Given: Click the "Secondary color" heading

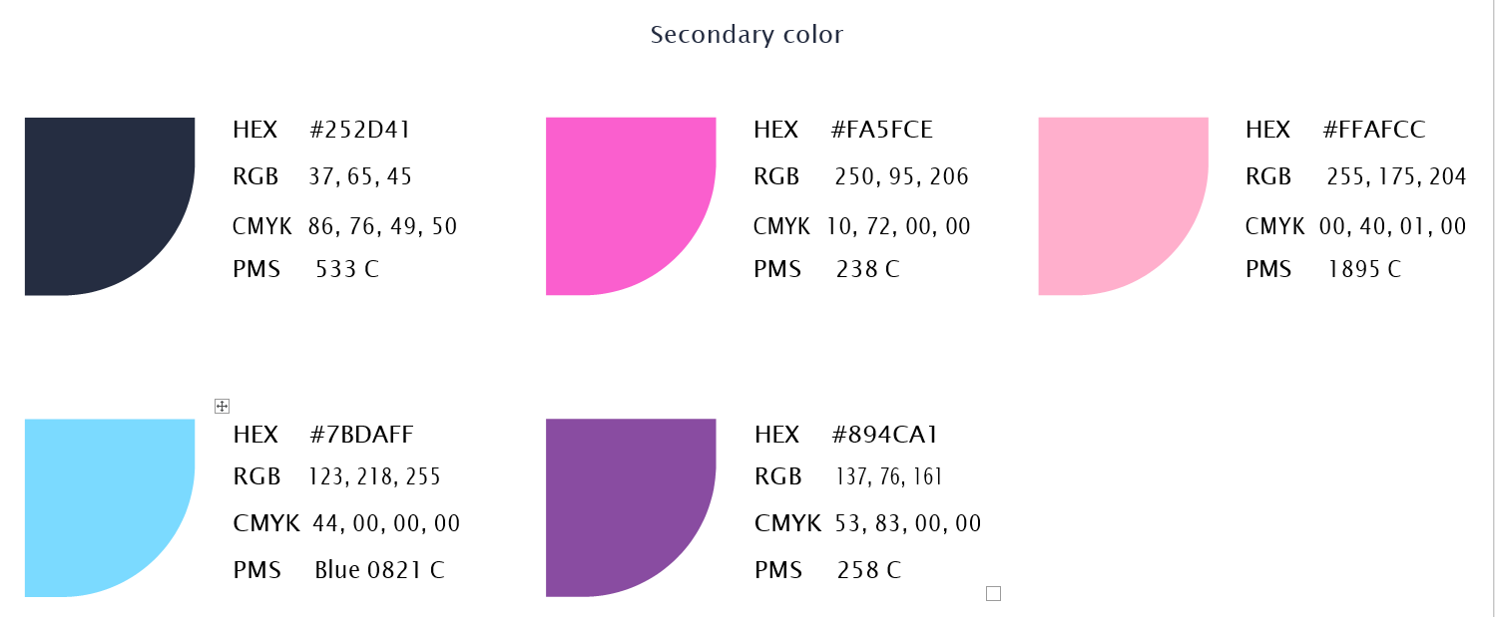Looking at the screenshot, I should (747, 35).
